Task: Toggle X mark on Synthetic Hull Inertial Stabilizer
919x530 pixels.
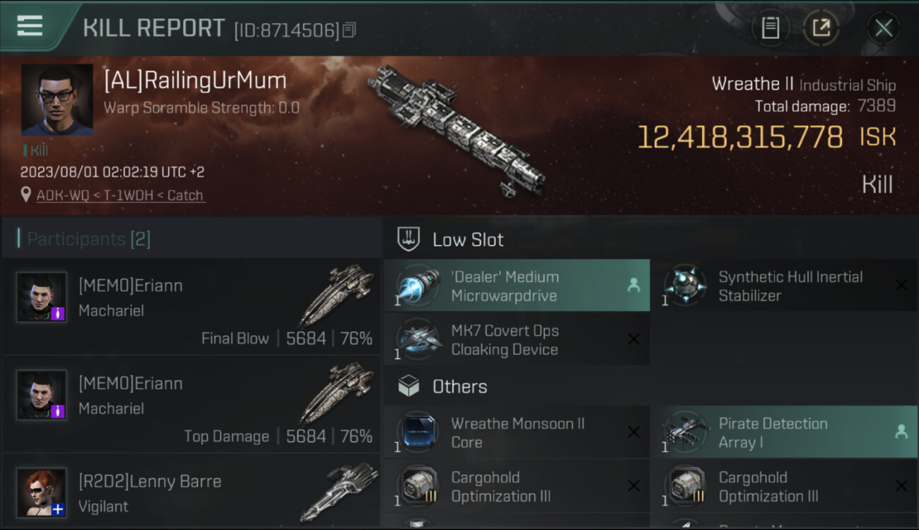Action: [901, 285]
